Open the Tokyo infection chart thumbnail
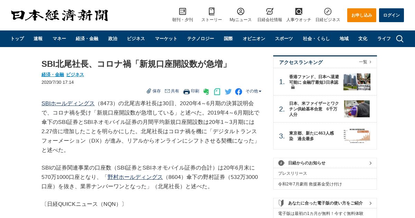The width and height of the screenshot is (415, 218). [x=357, y=136]
